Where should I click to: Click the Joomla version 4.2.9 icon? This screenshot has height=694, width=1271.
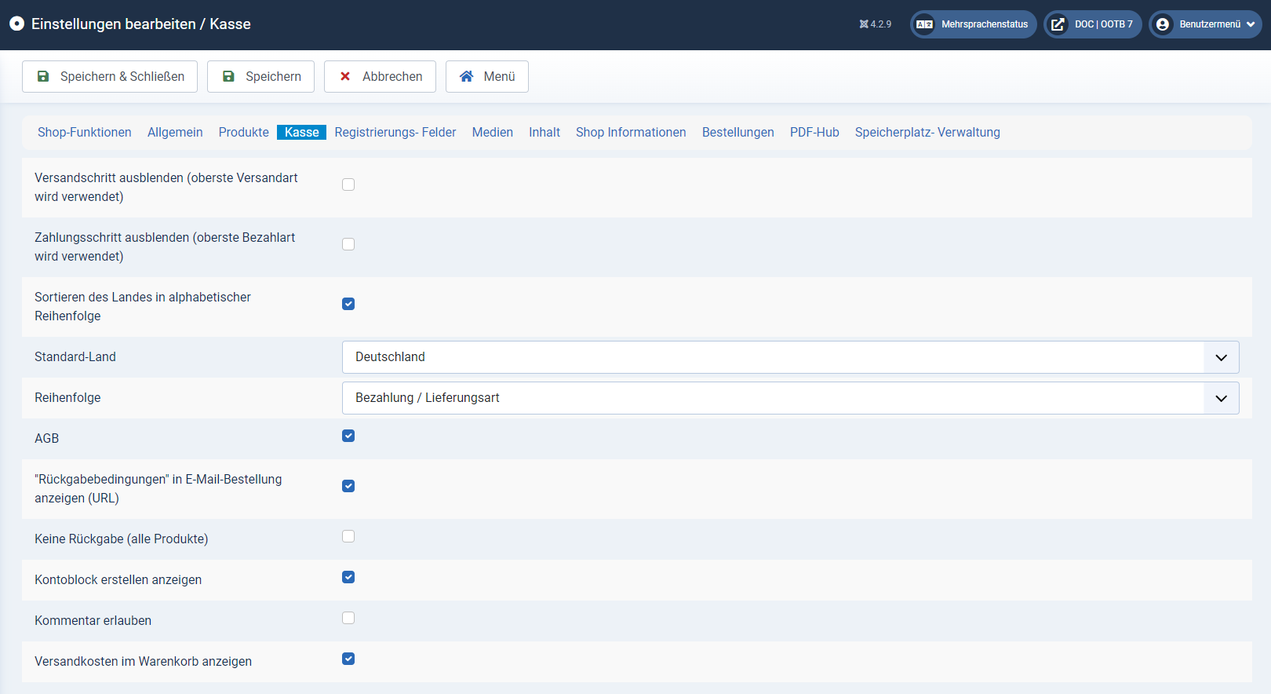[x=864, y=24]
